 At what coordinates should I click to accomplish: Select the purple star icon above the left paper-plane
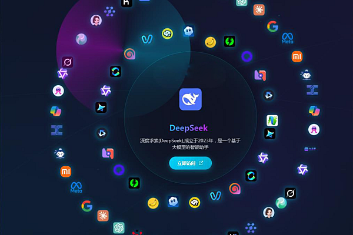click(105, 90)
